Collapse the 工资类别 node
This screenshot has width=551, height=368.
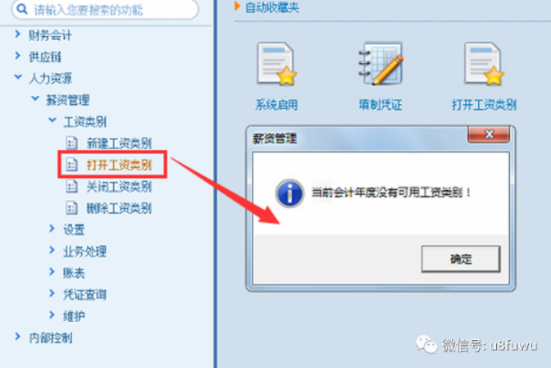(52, 120)
